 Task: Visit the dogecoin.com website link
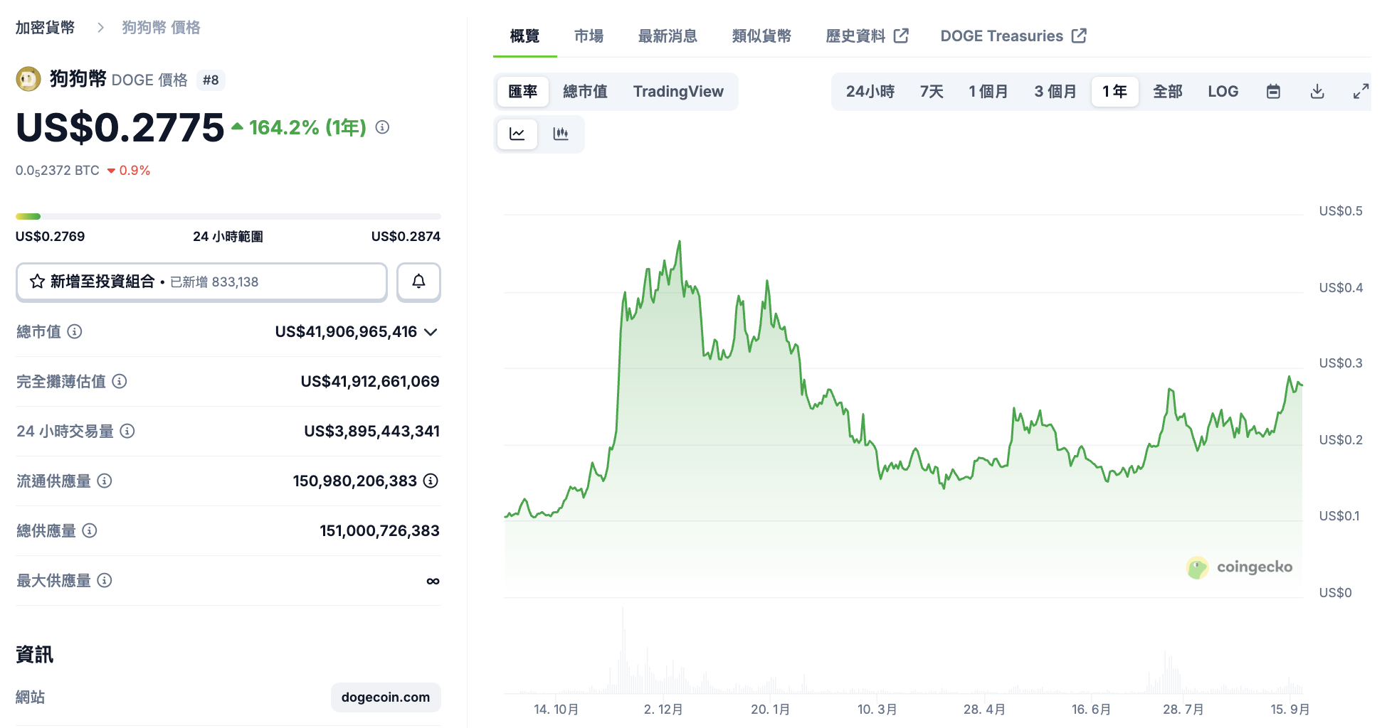point(386,697)
